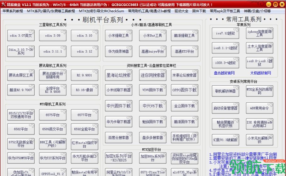286x176 pixels.
Task: Launch odin 3.11.1 tool
Action: tap(53, 51)
